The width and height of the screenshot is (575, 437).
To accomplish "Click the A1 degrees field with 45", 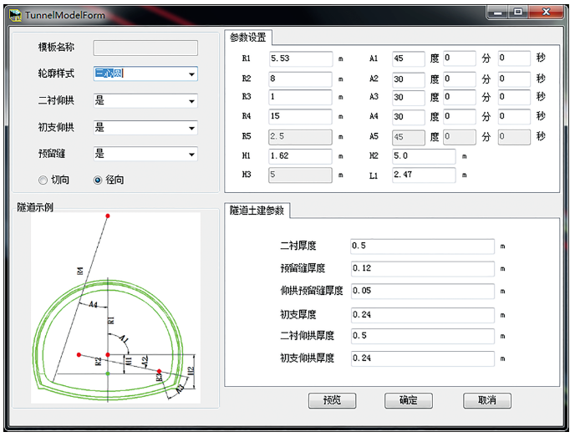I will [x=409, y=58].
